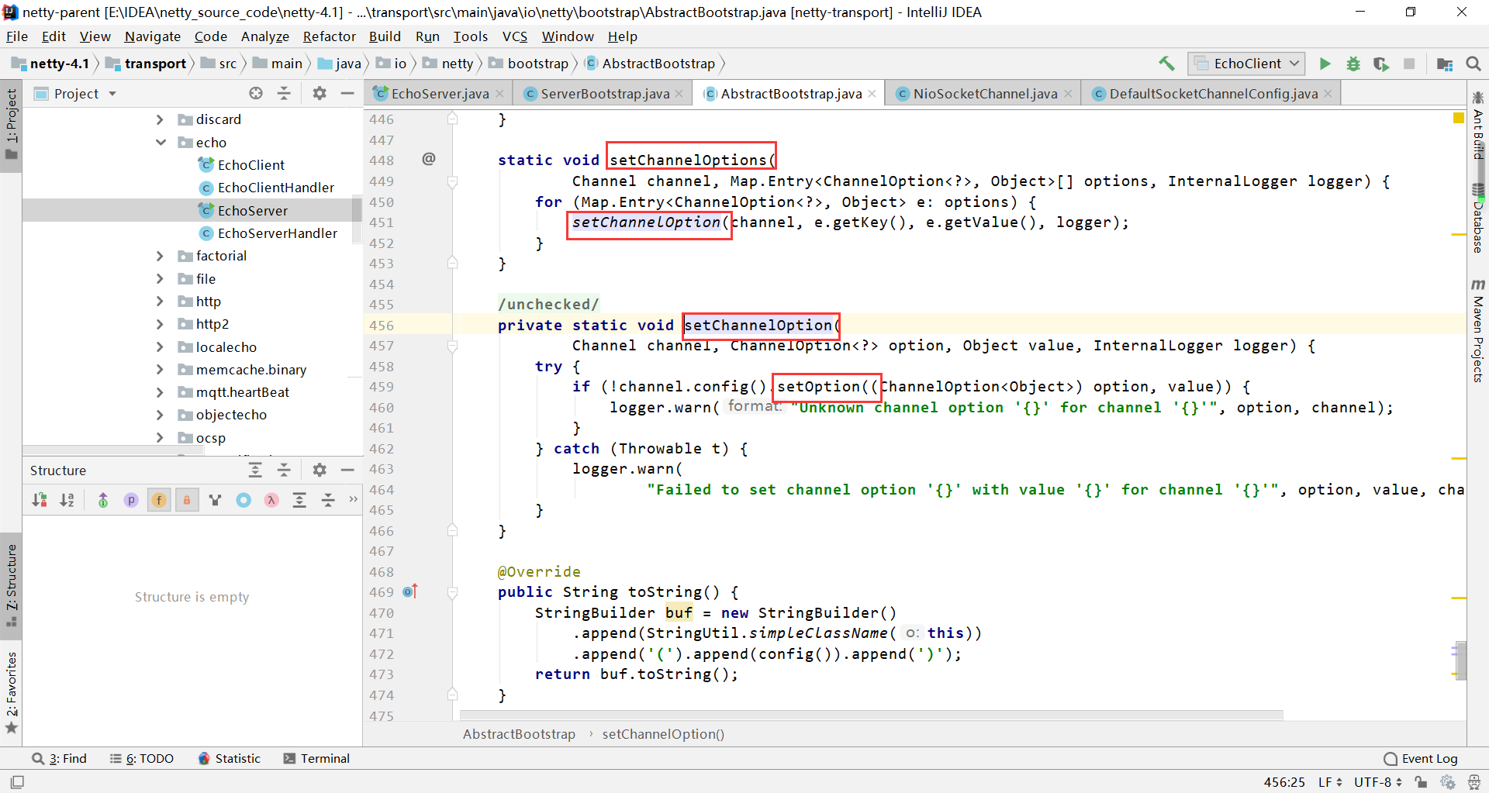Change line separator LF dropdown
Viewport: 1489px width, 793px height.
tap(1330, 781)
